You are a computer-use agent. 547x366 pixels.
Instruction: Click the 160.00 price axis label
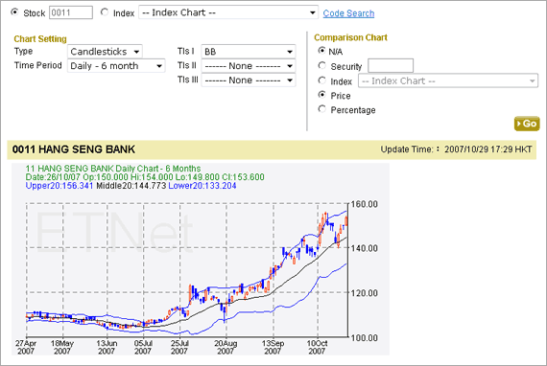pos(365,204)
